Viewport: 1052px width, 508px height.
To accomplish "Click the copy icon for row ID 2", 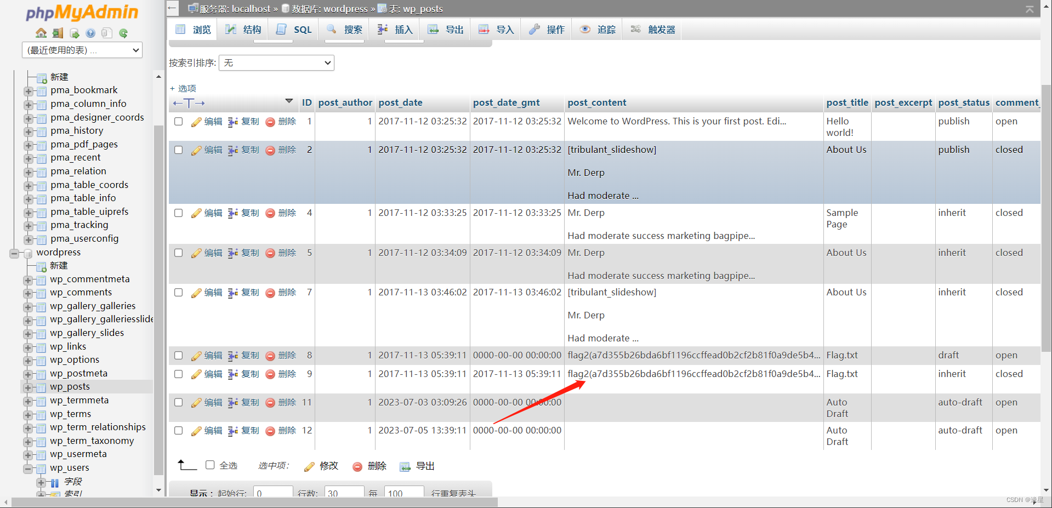I will (x=233, y=150).
